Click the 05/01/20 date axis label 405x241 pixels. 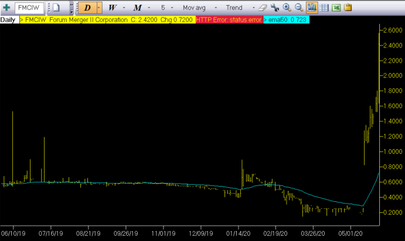[350, 233]
